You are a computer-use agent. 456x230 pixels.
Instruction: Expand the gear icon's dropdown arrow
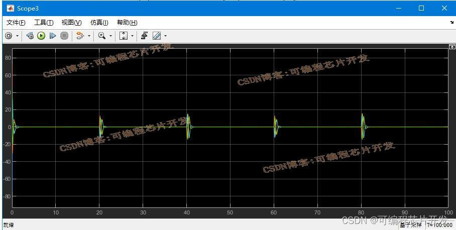17,36
